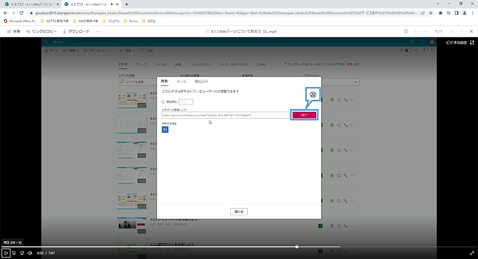Expand the 作成 menu in Stream
Image resolution: width=478 pixels, height=259 pixels.
coord(127,51)
